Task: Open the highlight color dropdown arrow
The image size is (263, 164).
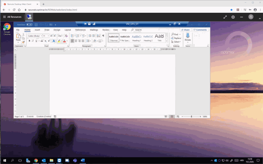Action: (62, 41)
